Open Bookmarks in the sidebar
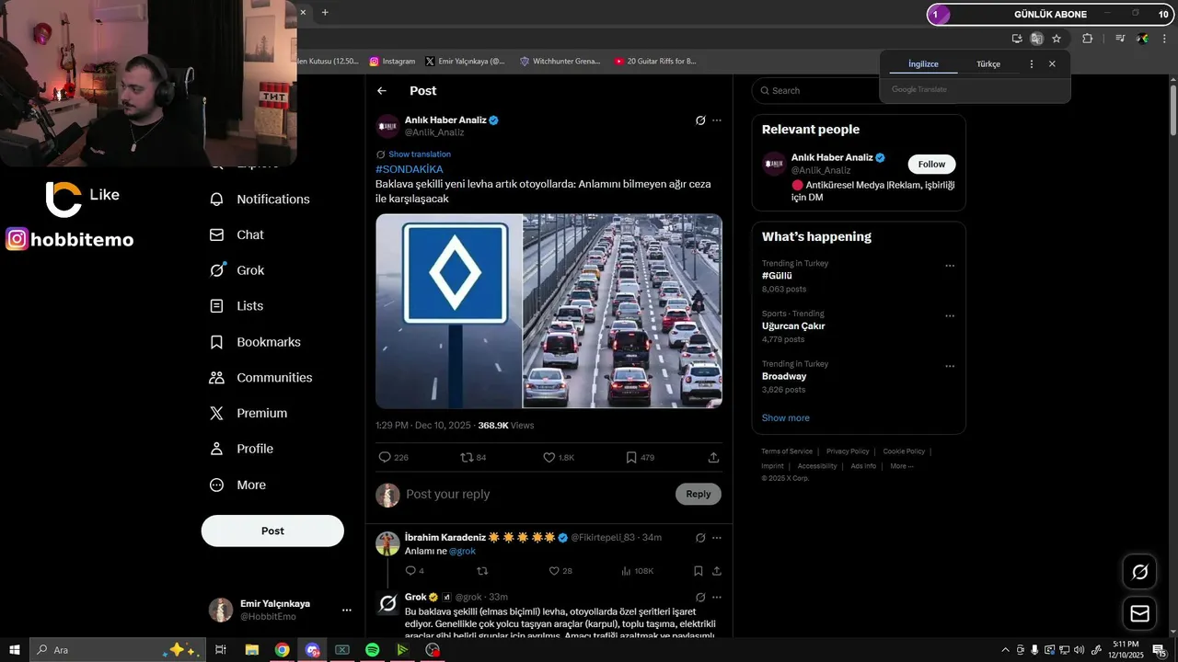Screen dimensions: 1178x662 [x=256, y=342]
